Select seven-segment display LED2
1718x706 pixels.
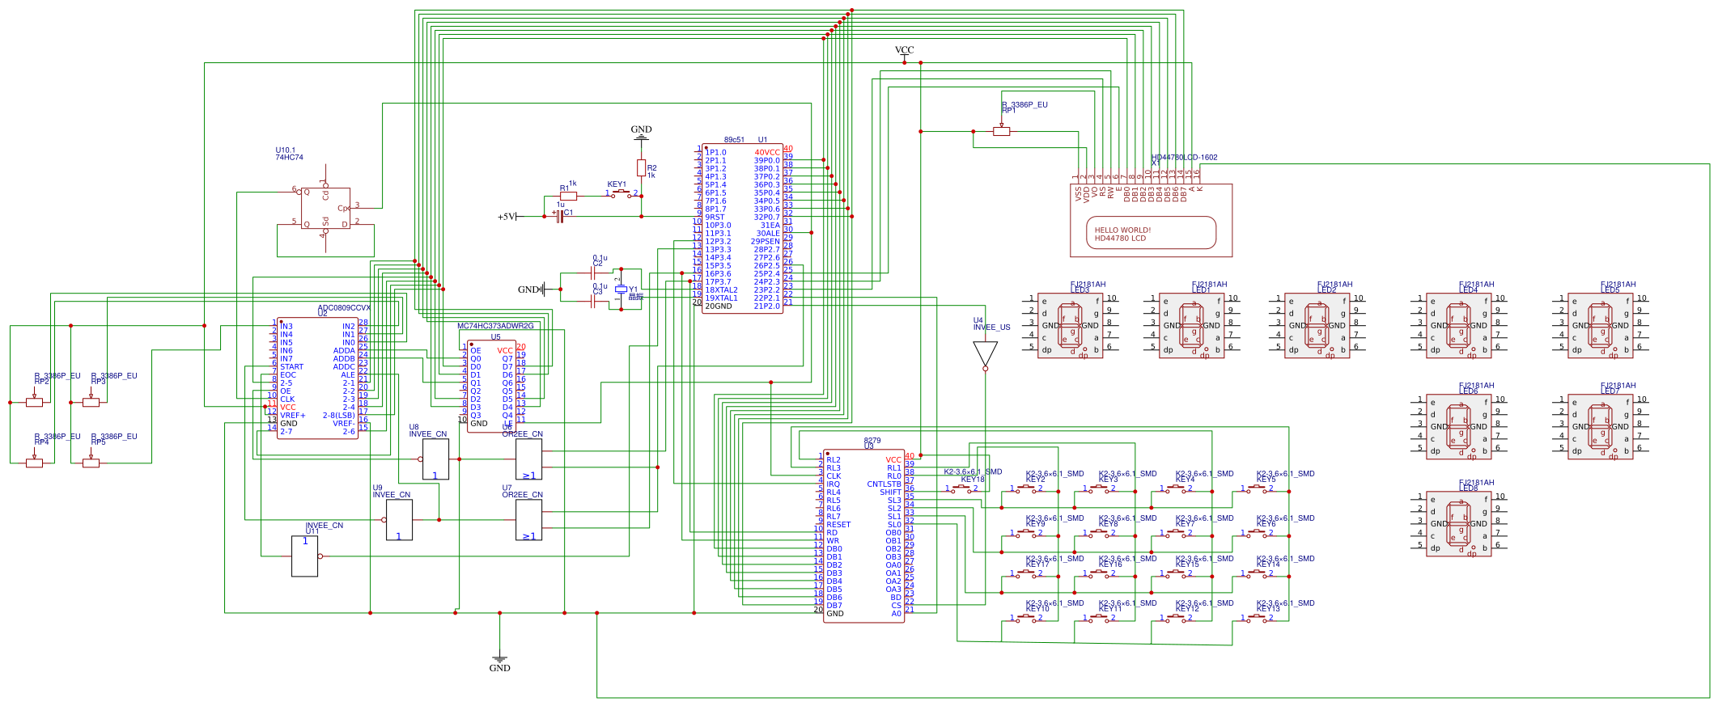[1317, 325]
